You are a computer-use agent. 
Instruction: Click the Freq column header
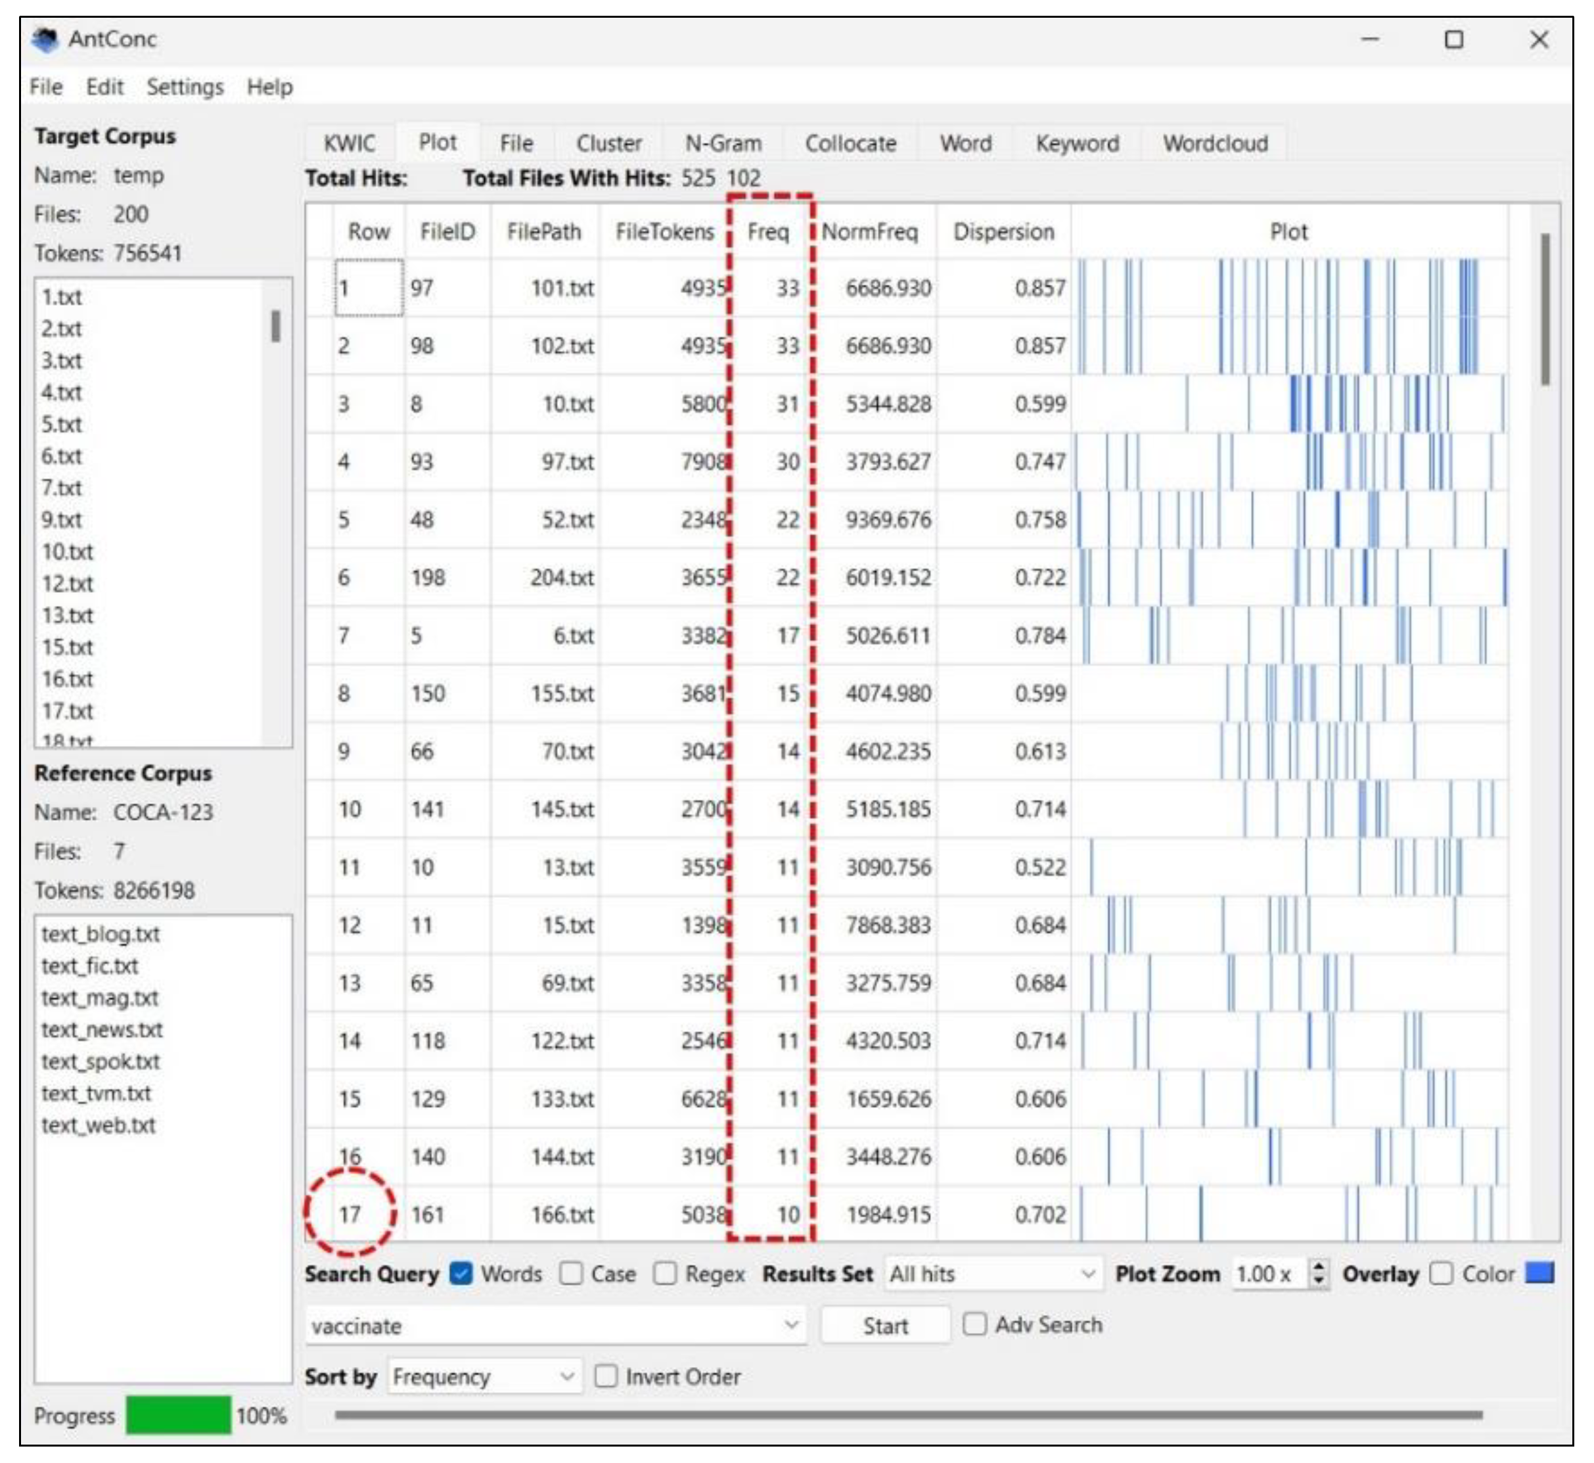click(767, 232)
